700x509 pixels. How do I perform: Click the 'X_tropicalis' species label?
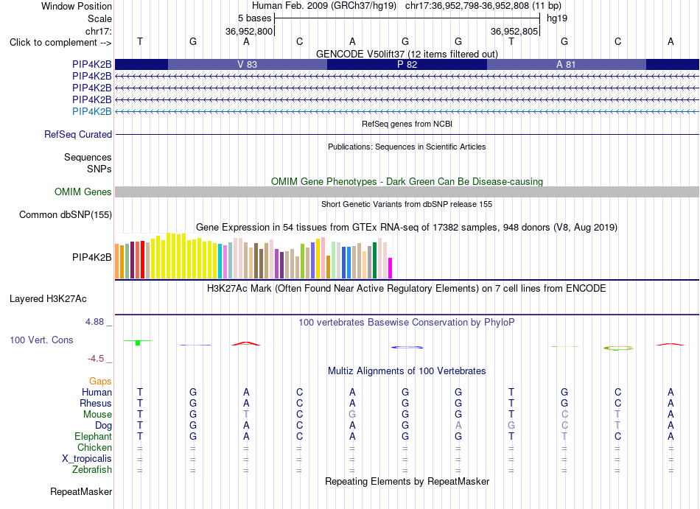pos(87,459)
